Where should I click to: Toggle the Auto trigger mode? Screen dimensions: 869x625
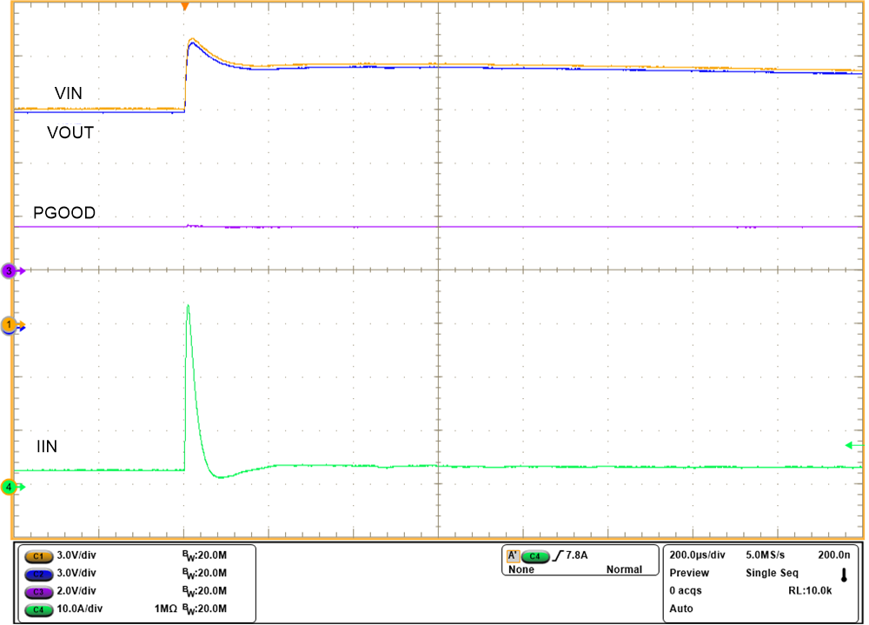click(680, 608)
